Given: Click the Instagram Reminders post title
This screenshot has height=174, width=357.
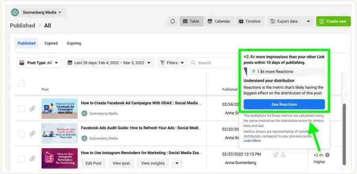Looking at the screenshot, I should pyautogui.click(x=142, y=153).
